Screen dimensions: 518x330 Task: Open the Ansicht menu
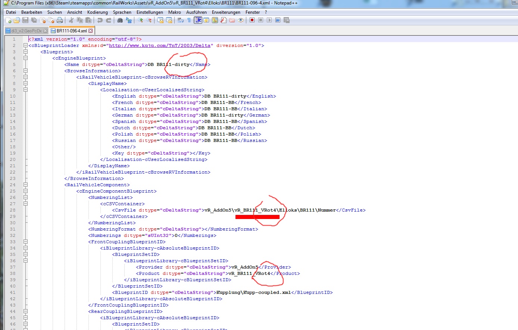coord(75,12)
